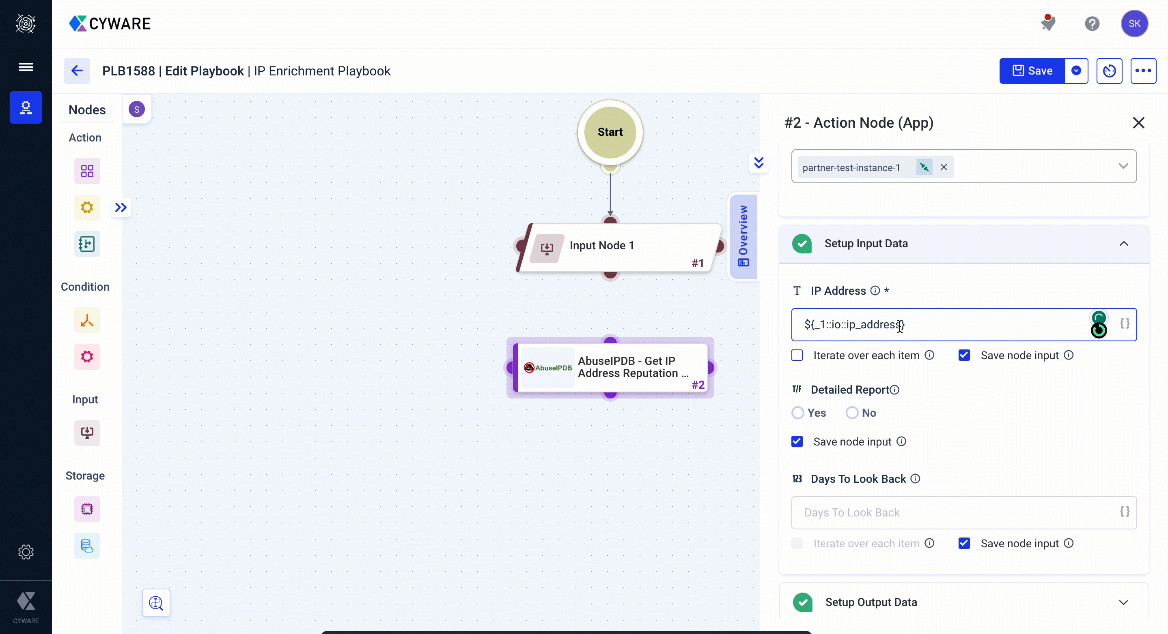Viewport: 1168px width, 634px height.
Task: Click the Save playbook button
Action: (x=1032, y=71)
